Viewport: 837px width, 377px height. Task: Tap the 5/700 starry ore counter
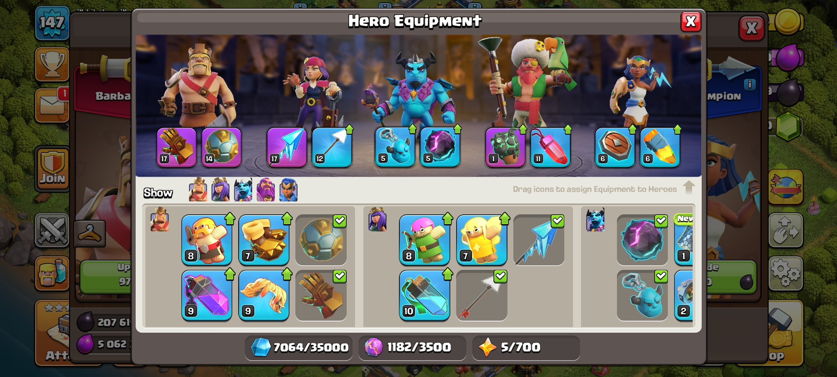526,348
